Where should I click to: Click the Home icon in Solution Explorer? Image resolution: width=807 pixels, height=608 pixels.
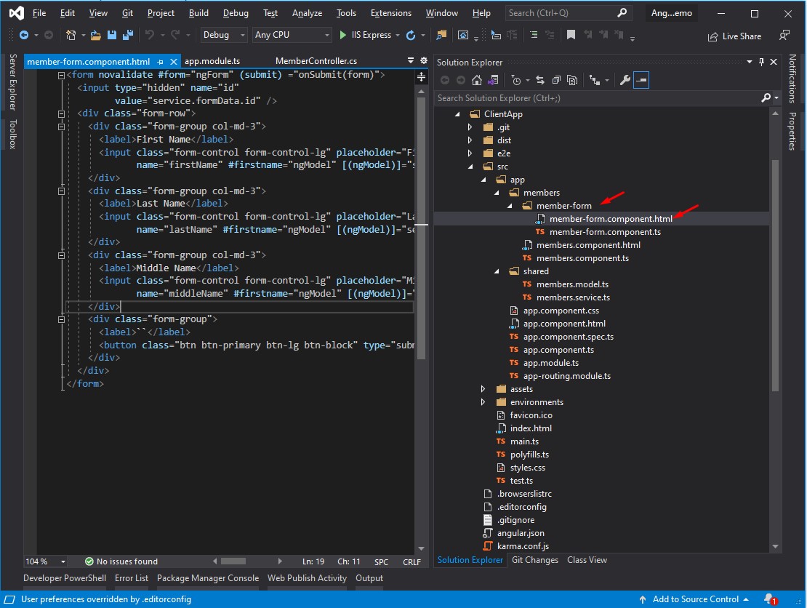476,80
